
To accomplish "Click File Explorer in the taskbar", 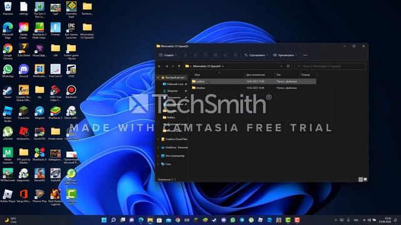I will pyautogui.click(x=150, y=220).
